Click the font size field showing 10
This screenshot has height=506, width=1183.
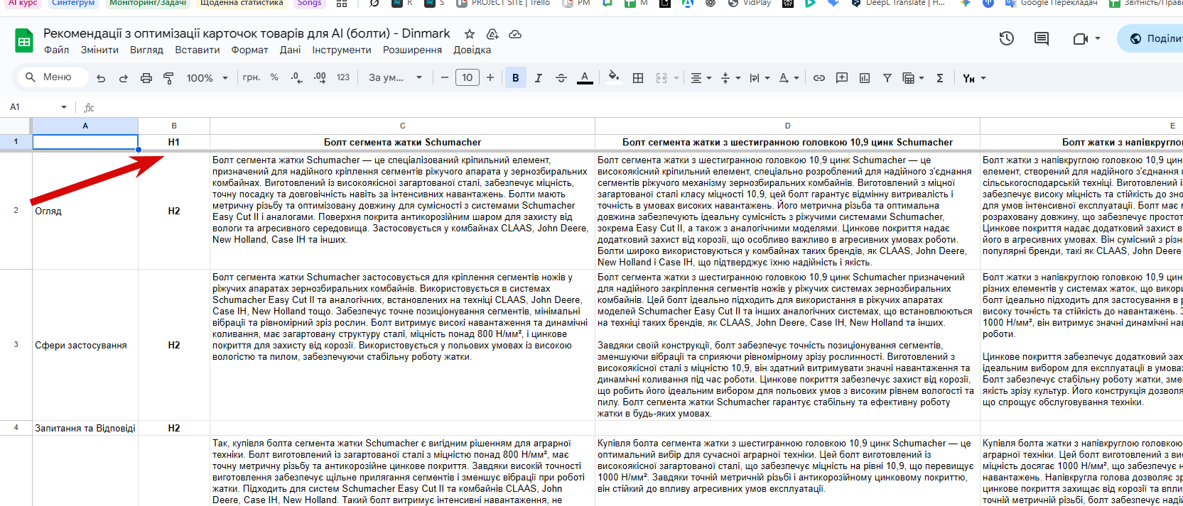point(468,77)
